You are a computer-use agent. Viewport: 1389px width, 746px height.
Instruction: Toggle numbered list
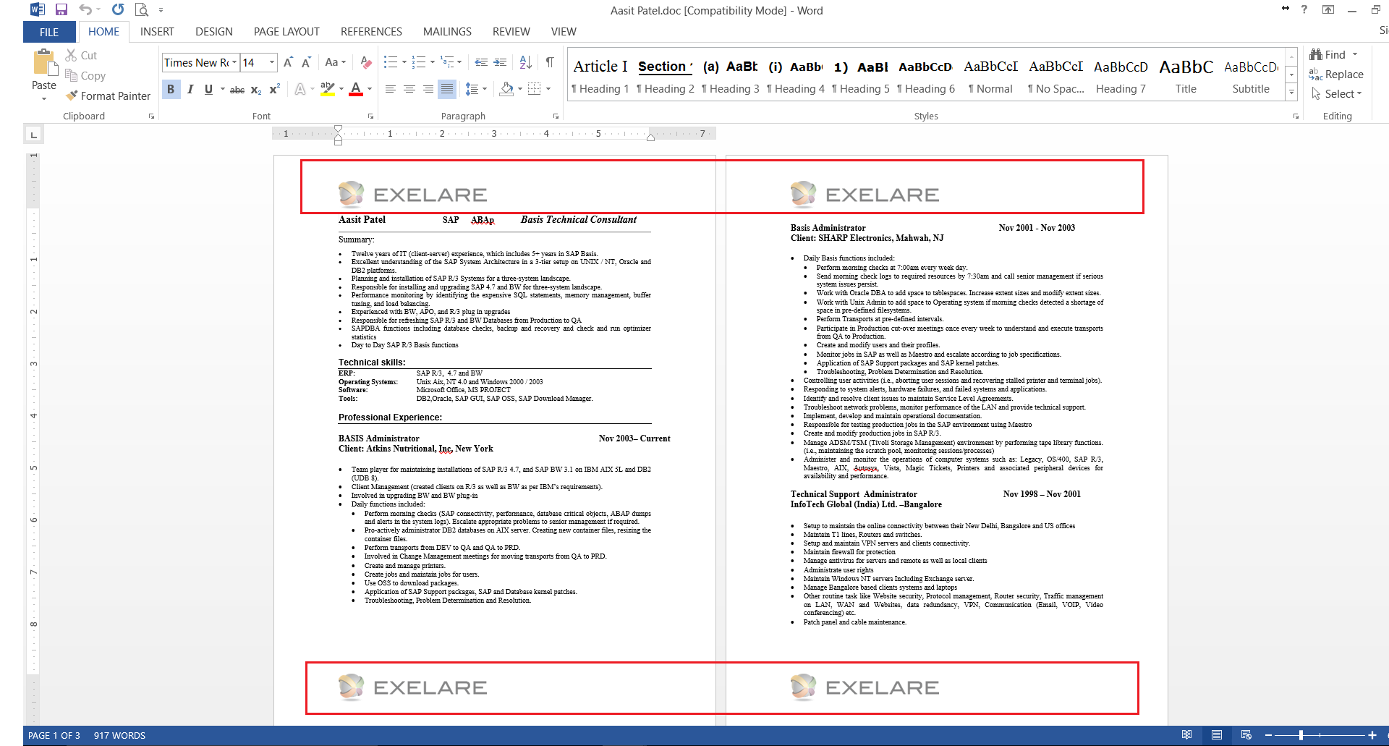(x=419, y=62)
